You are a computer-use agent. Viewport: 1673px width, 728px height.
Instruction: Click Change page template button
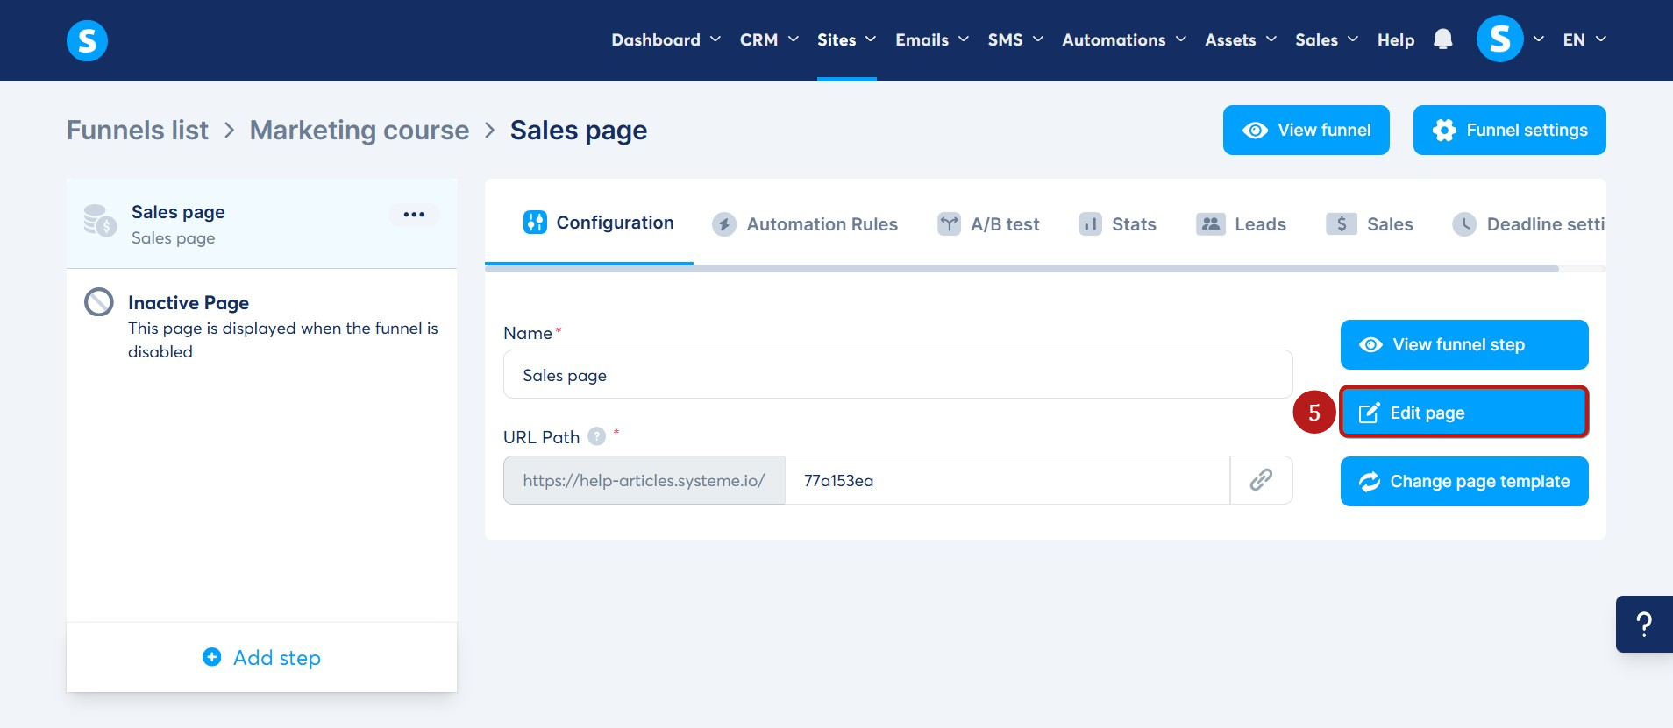(1464, 481)
